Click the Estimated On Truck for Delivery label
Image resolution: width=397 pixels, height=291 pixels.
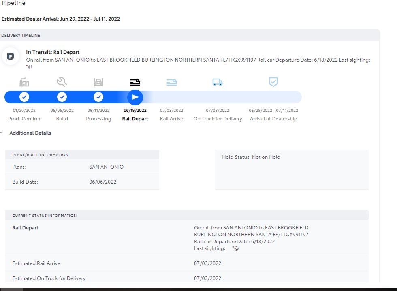(x=49, y=278)
